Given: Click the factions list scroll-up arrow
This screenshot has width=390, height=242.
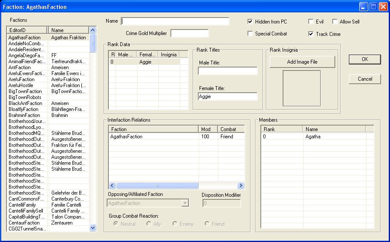Looking at the screenshot, I should [92, 30].
